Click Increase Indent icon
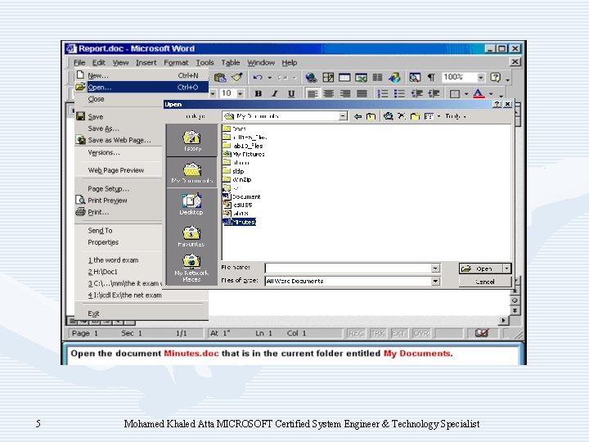Screen dimensions: 589x442 point(434,93)
